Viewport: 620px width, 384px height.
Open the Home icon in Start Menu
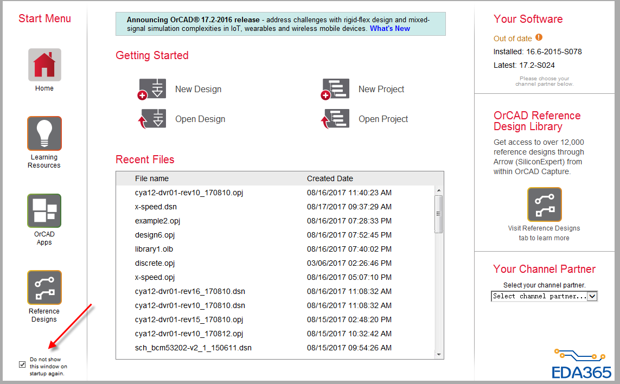coord(44,65)
